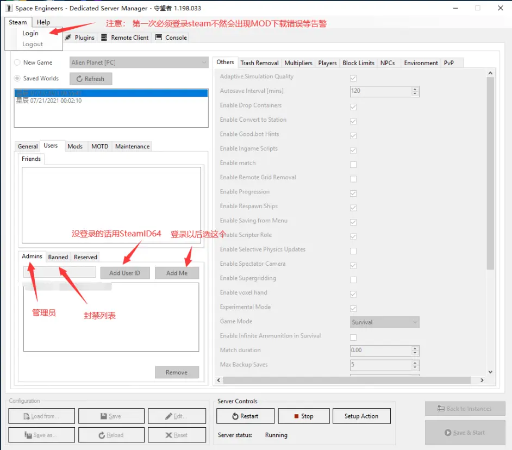This screenshot has width=512, height=450.
Task: Increase the Autosave Interval value
Action: click(415, 89)
